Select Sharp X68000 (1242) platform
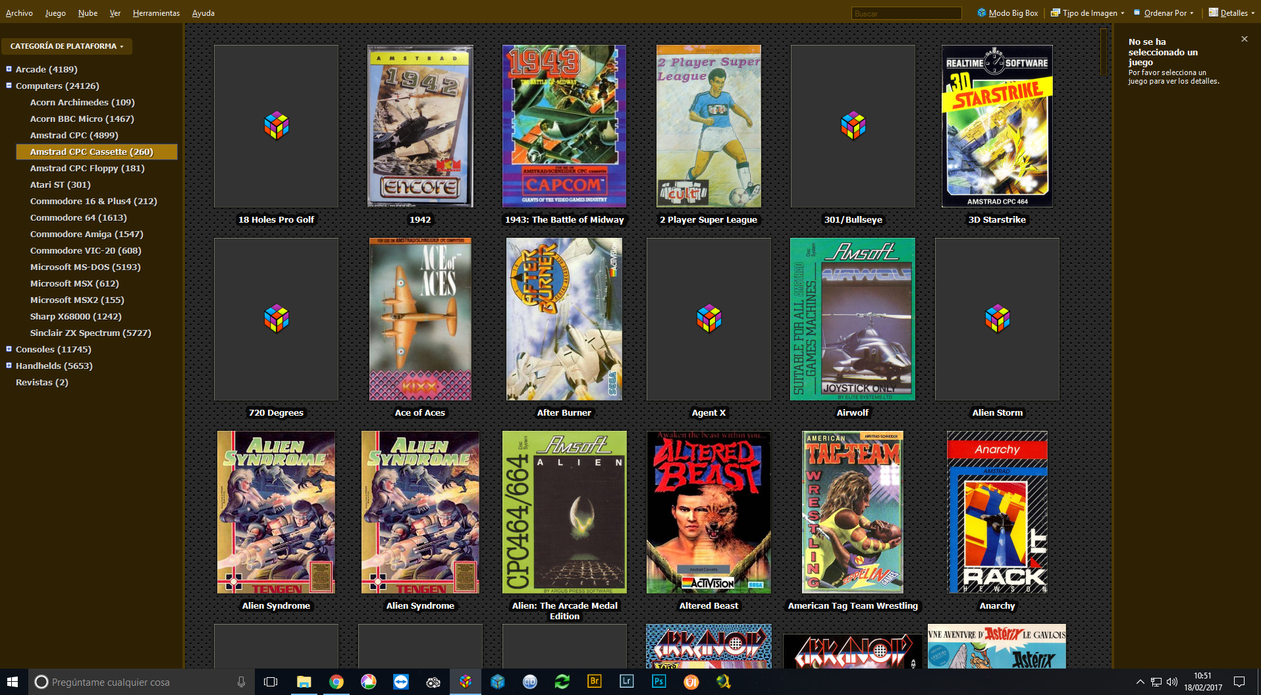Image resolution: width=1261 pixels, height=695 pixels. pyautogui.click(x=76, y=316)
